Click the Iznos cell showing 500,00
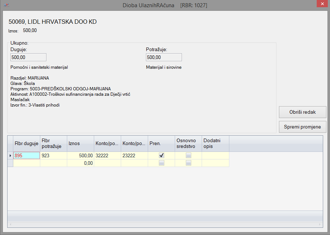Screen dimensions: 330x235 point(81,155)
